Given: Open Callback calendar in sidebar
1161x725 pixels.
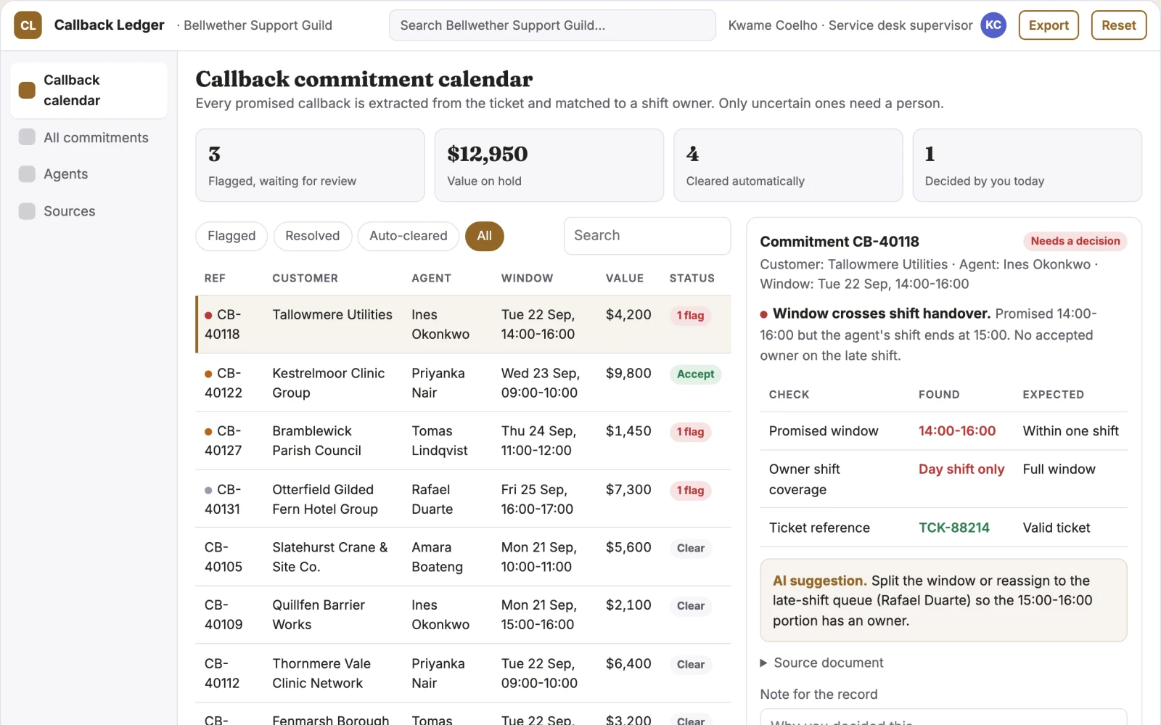Looking at the screenshot, I should [89, 90].
